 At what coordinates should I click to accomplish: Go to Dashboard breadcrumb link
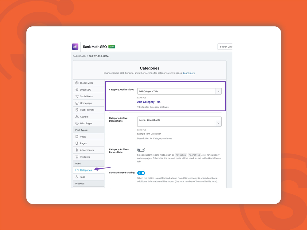(x=79, y=56)
